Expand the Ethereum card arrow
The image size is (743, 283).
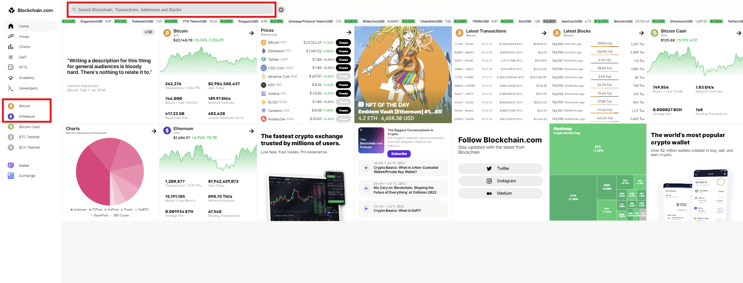[x=251, y=131]
